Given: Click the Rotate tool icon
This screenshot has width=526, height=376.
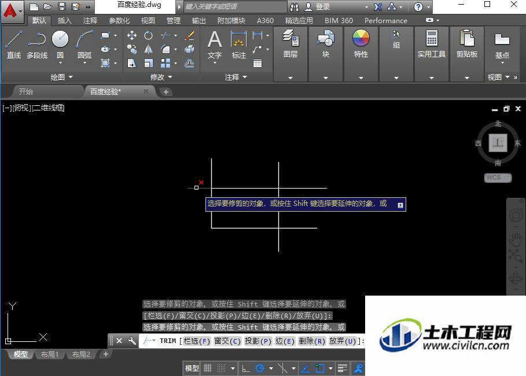Looking at the screenshot, I should coord(148,35).
